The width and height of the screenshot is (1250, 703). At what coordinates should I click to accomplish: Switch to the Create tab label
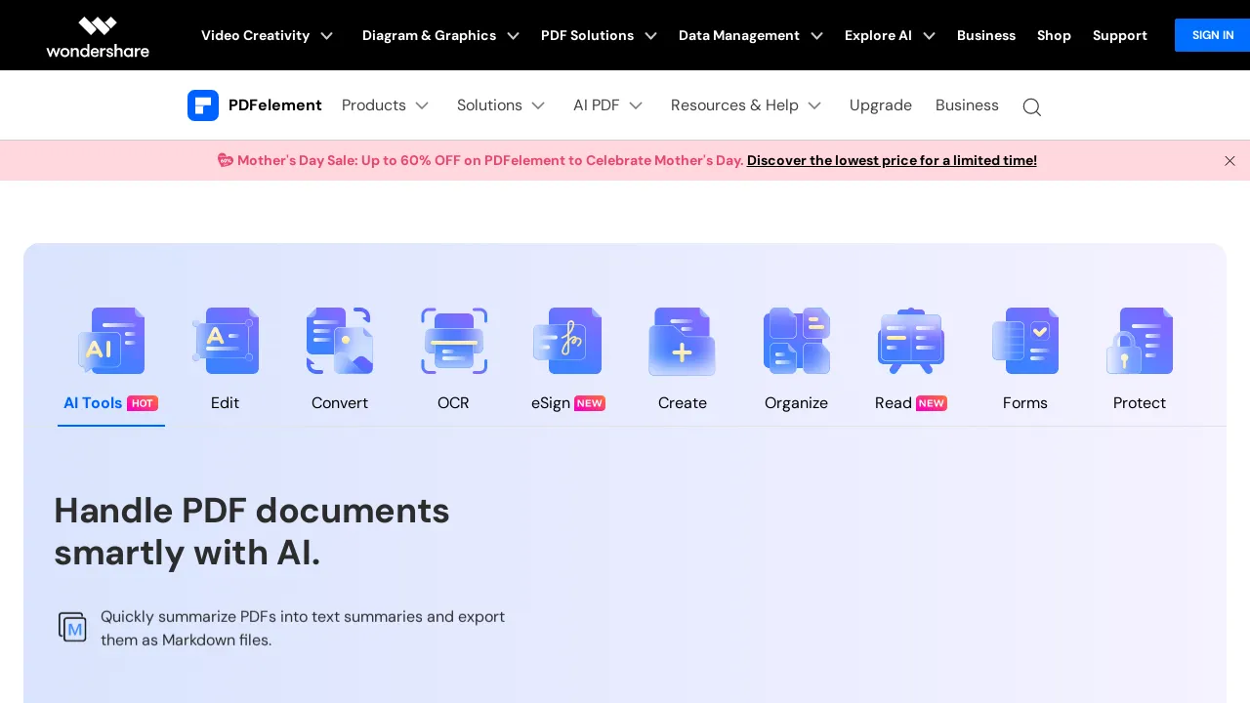click(x=683, y=403)
